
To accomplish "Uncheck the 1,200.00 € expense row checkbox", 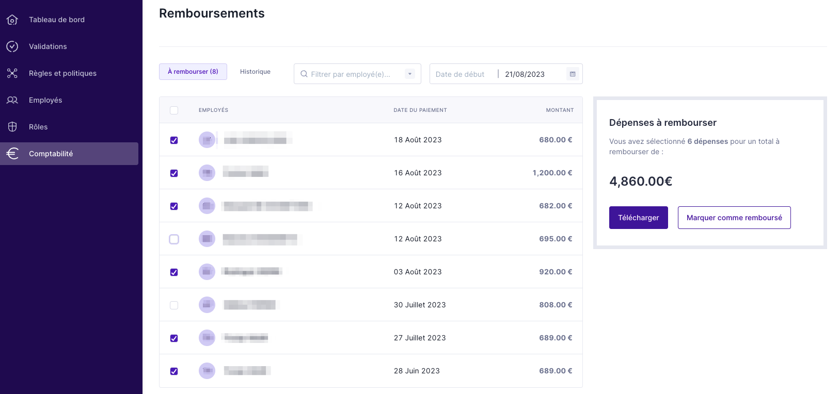I will (174, 173).
